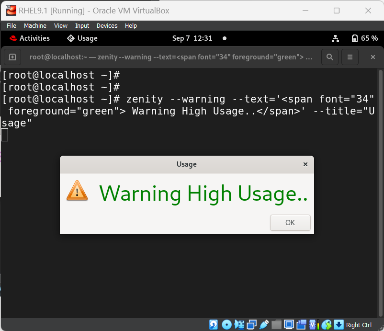Open the Machine menu
Image resolution: width=384 pixels, height=331 pixels.
pyautogui.click(x=35, y=26)
